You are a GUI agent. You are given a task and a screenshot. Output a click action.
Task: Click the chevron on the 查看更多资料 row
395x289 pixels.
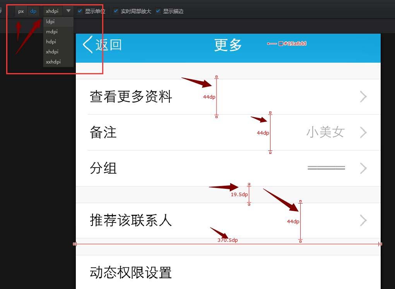click(363, 97)
